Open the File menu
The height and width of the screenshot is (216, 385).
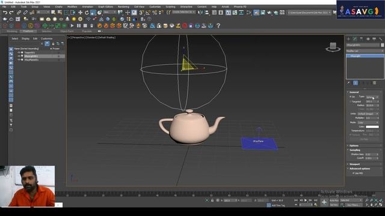tap(4, 7)
